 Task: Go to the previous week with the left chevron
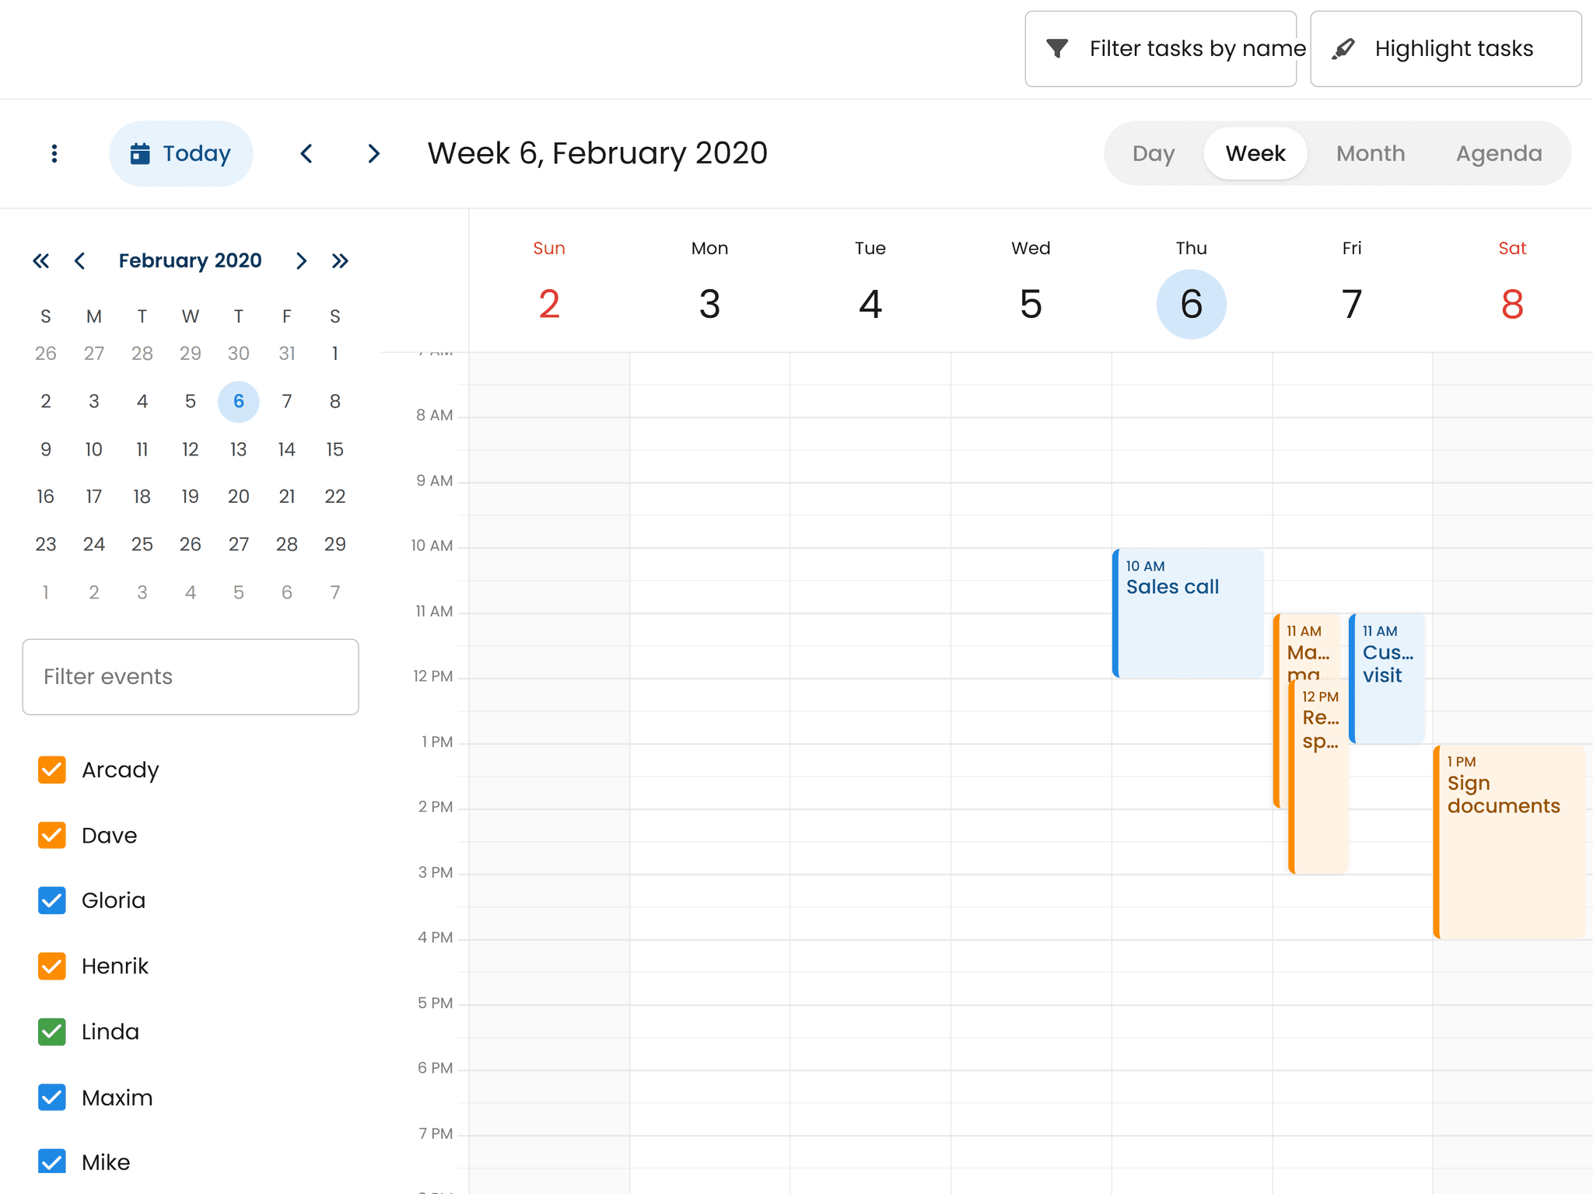click(x=306, y=153)
